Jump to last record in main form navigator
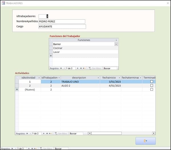Image resolution: width=171 pixels, height=150 pixels. [x=32, y=149]
